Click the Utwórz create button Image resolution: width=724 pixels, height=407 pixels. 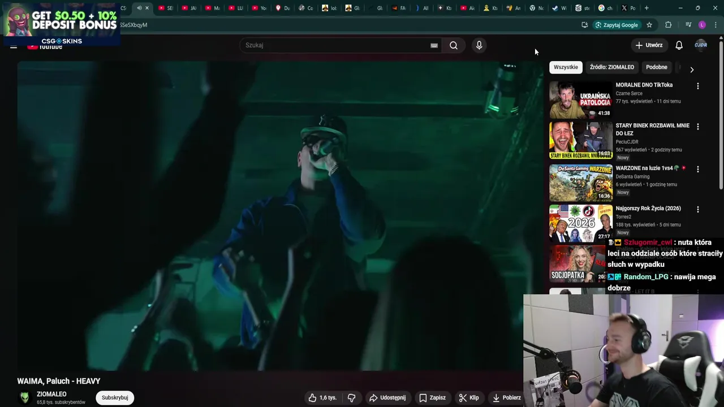point(648,45)
